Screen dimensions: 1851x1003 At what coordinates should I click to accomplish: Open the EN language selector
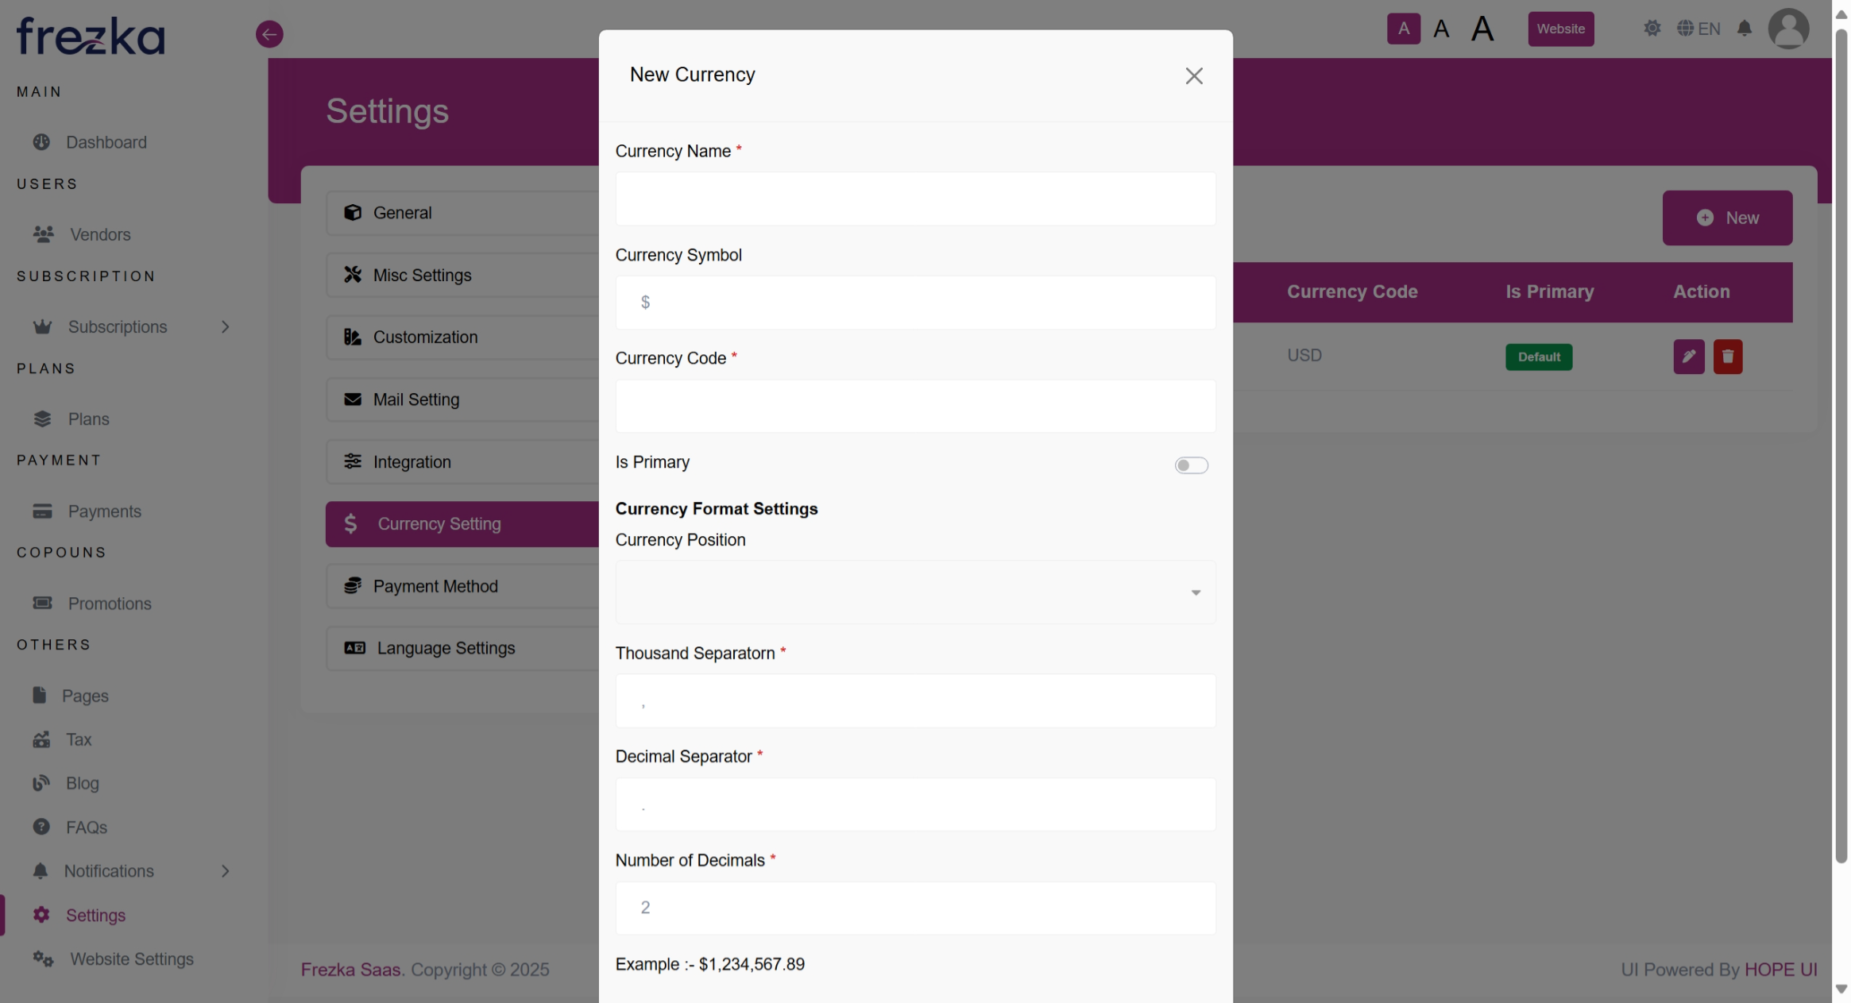pos(1698,29)
